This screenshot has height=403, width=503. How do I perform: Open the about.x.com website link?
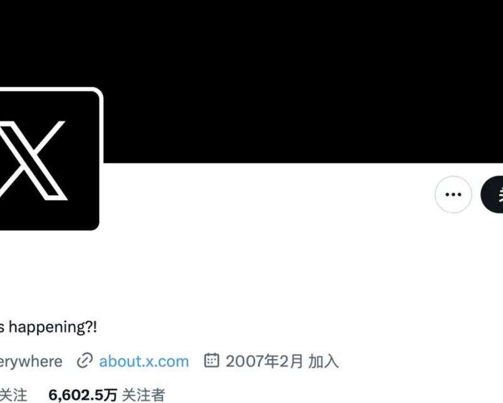(x=144, y=362)
